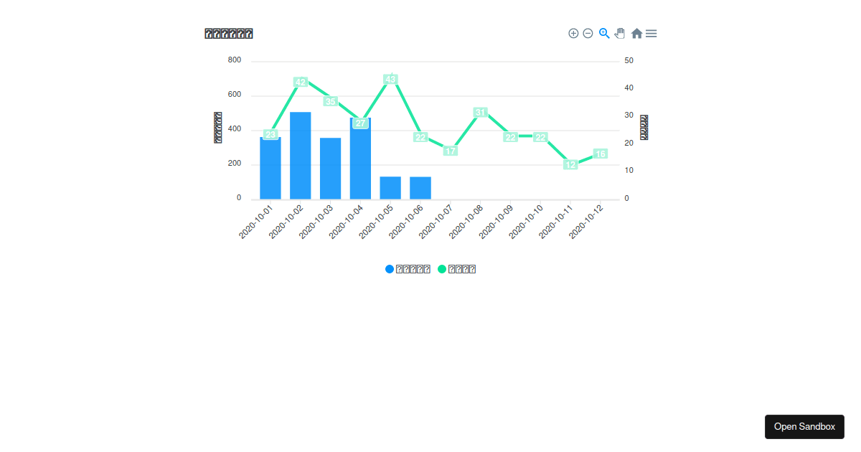The height and width of the screenshot is (452, 861).
Task: Click the x-axis label 2020-10-08
Action: click(466, 221)
